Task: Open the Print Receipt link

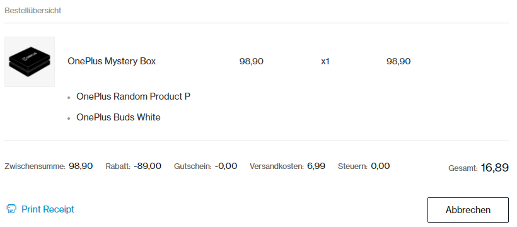Action: pos(48,209)
